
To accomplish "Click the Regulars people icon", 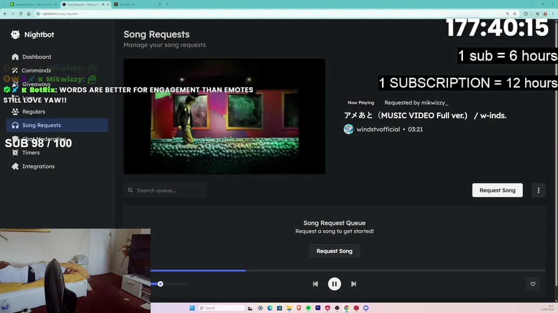I will click(15, 112).
